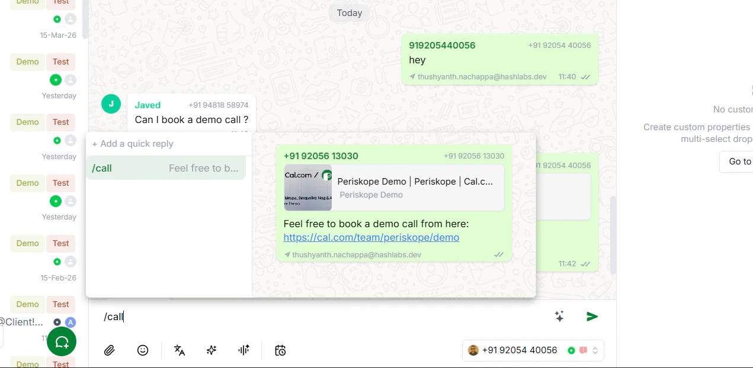
Task: Click the profile photo in the number selector
Action: point(473,350)
